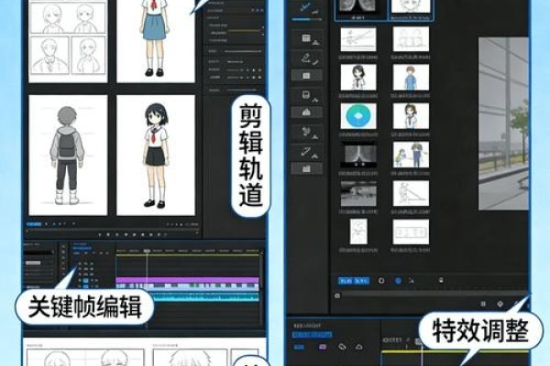This screenshot has width=550, height=366.
Task: Select the checkmark brush tool above the blue underline
Action: tap(304, 7)
